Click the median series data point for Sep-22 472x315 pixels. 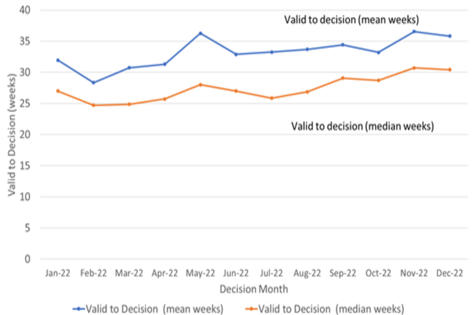[343, 78]
